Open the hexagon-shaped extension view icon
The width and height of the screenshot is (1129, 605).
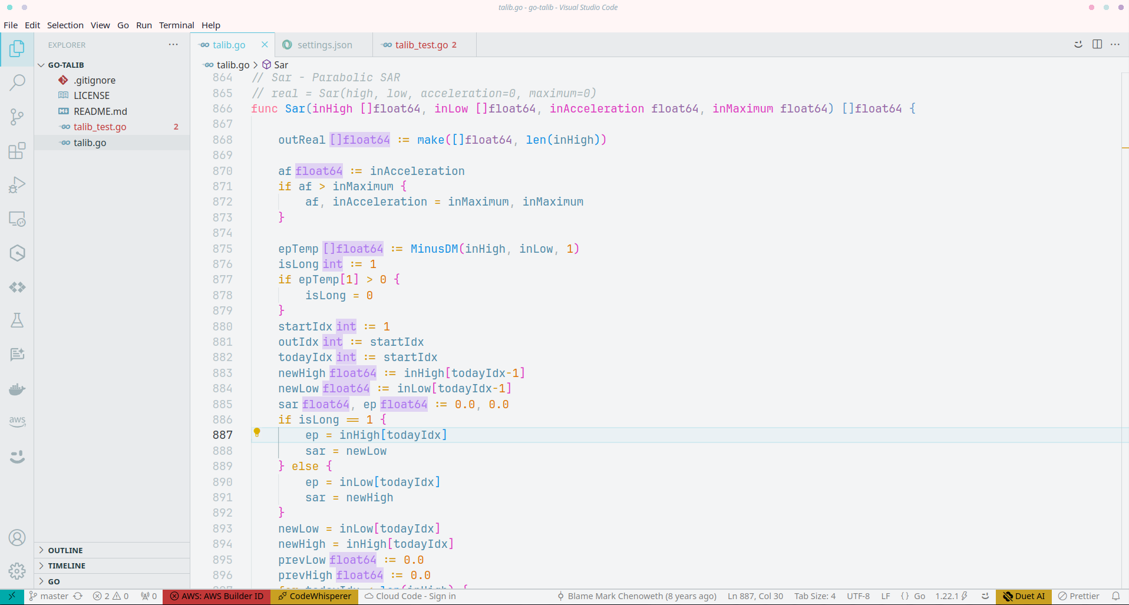pos(17,253)
